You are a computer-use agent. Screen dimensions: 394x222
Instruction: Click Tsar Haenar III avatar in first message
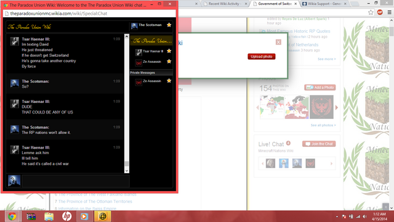[15, 41]
